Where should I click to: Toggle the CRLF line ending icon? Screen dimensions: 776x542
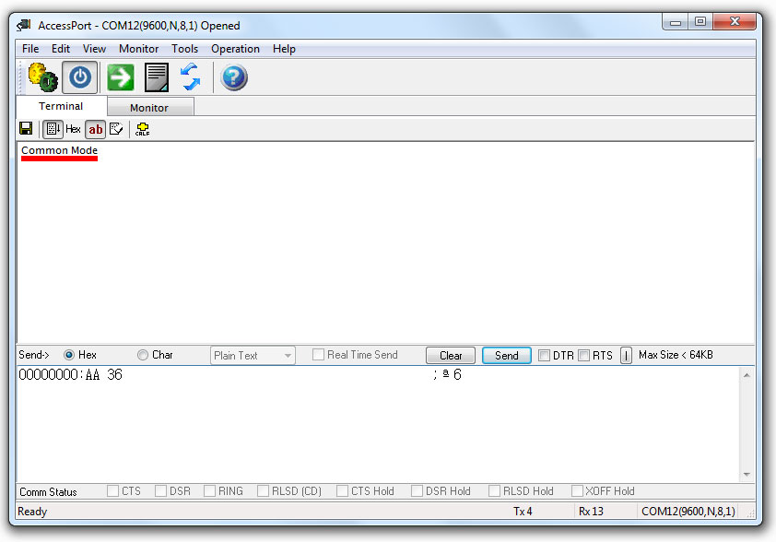pyautogui.click(x=143, y=129)
